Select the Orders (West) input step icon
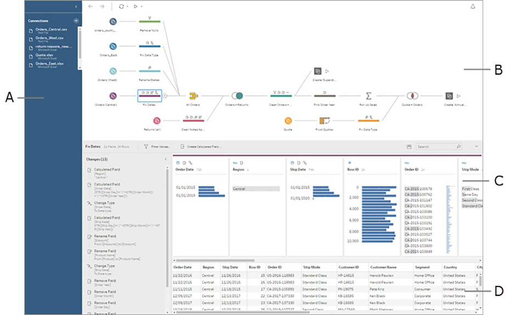This screenshot has height=315, width=508. click(113, 71)
